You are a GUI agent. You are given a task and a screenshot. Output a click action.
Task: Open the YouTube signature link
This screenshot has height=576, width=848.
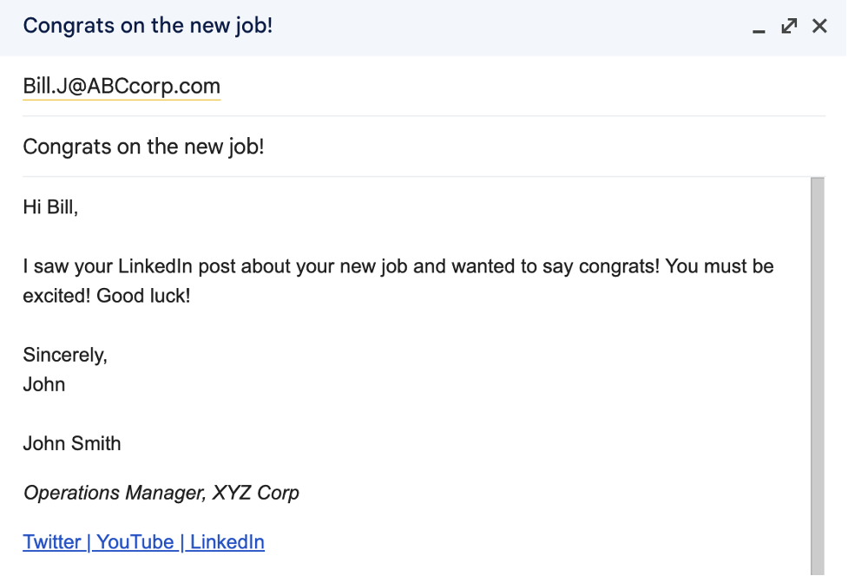click(135, 542)
